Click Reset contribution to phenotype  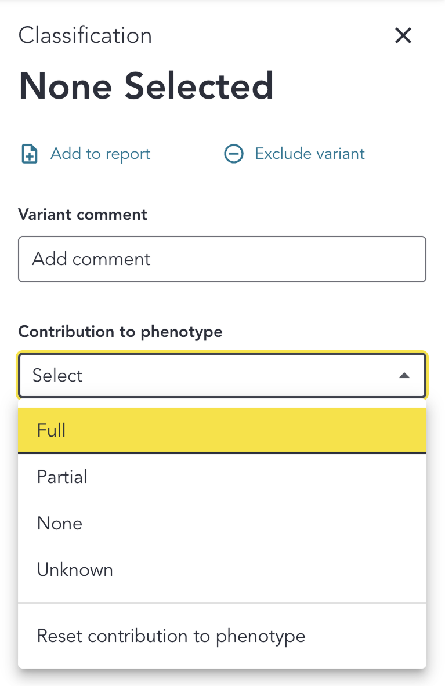222,636
